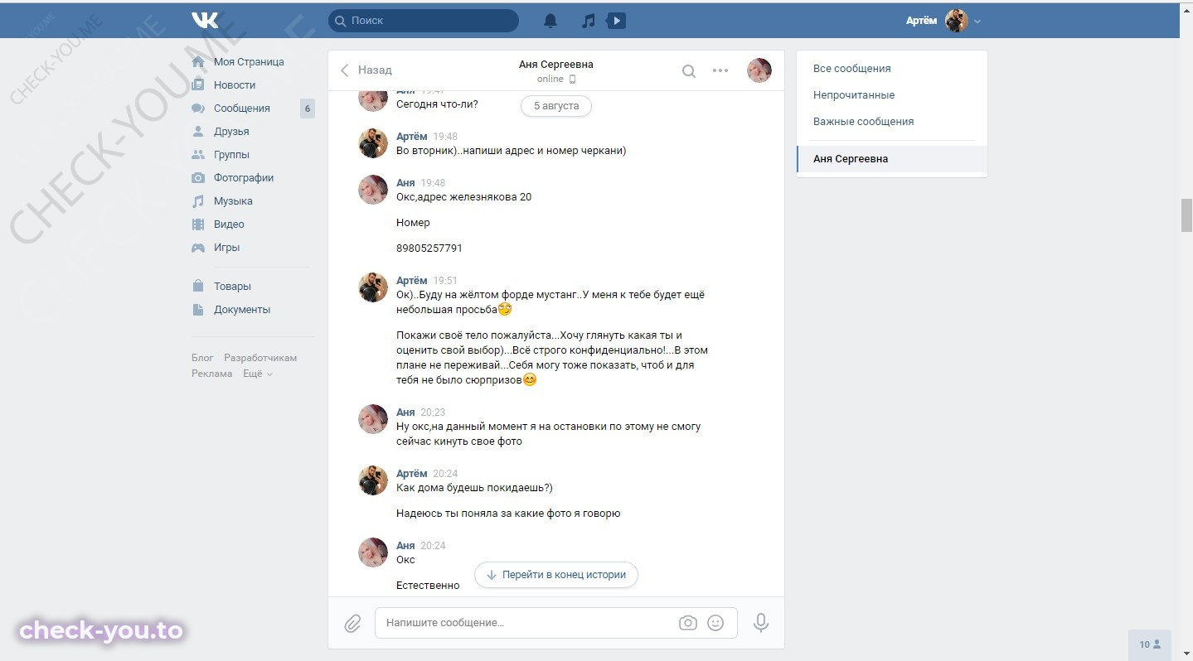Open Новости in sidebar

(235, 85)
